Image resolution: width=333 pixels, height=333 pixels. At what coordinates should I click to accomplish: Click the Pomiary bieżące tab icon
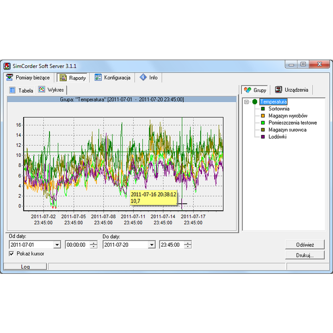pyautogui.click(x=9, y=78)
